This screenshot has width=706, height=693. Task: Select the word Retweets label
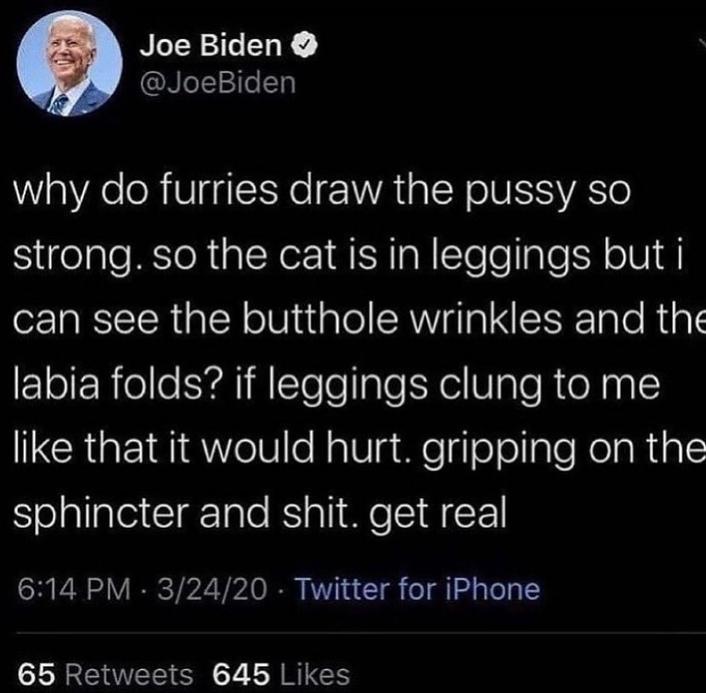[x=130, y=675]
